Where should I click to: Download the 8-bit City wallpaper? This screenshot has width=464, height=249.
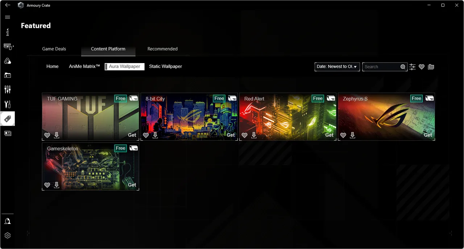click(155, 135)
